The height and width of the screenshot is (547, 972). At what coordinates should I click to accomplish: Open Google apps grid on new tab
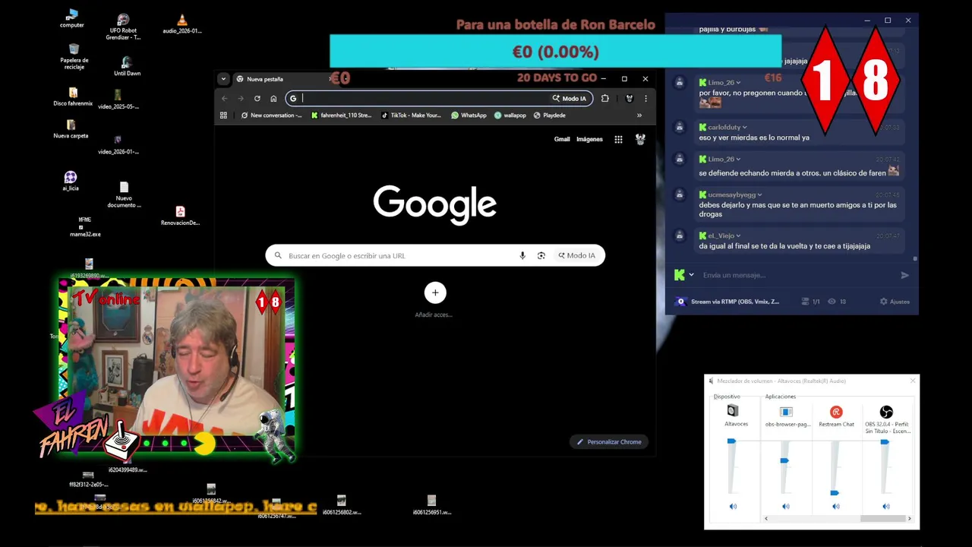click(618, 139)
